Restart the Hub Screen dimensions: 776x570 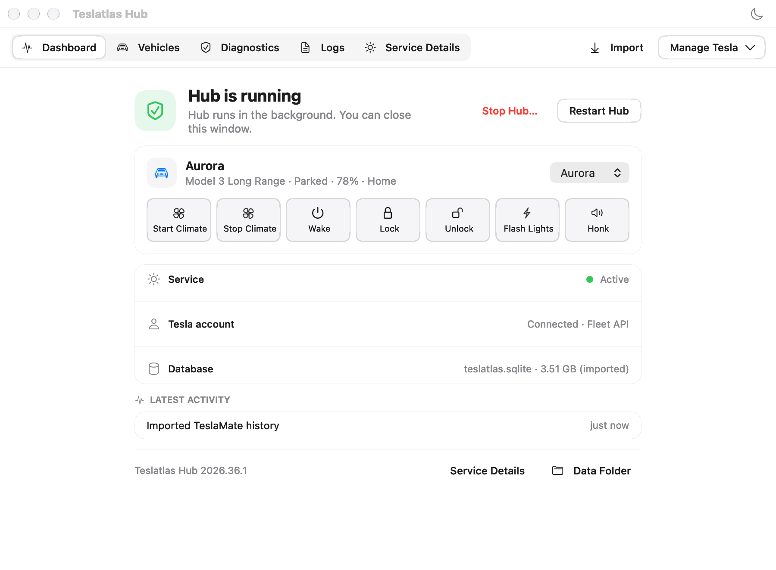(x=599, y=111)
